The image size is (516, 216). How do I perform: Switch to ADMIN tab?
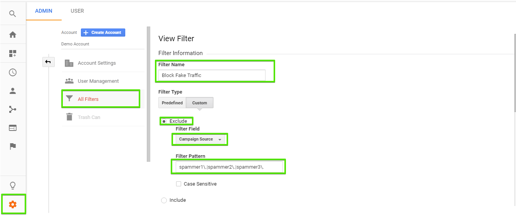point(44,11)
